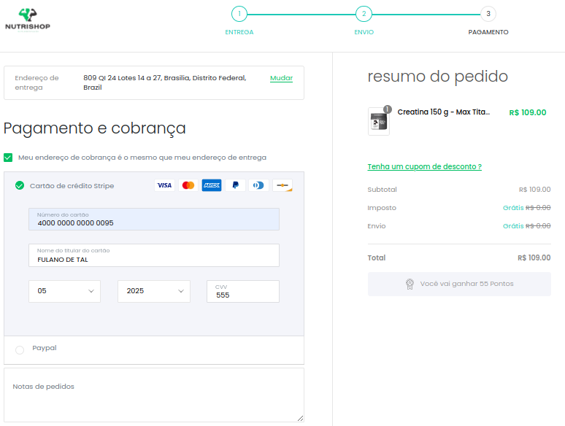Click the billing address checkbox label text
The image size is (565, 426).
pos(142,158)
